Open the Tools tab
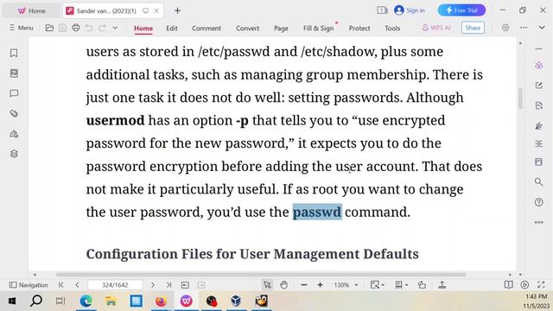This screenshot has height=311, width=553. [x=392, y=29]
